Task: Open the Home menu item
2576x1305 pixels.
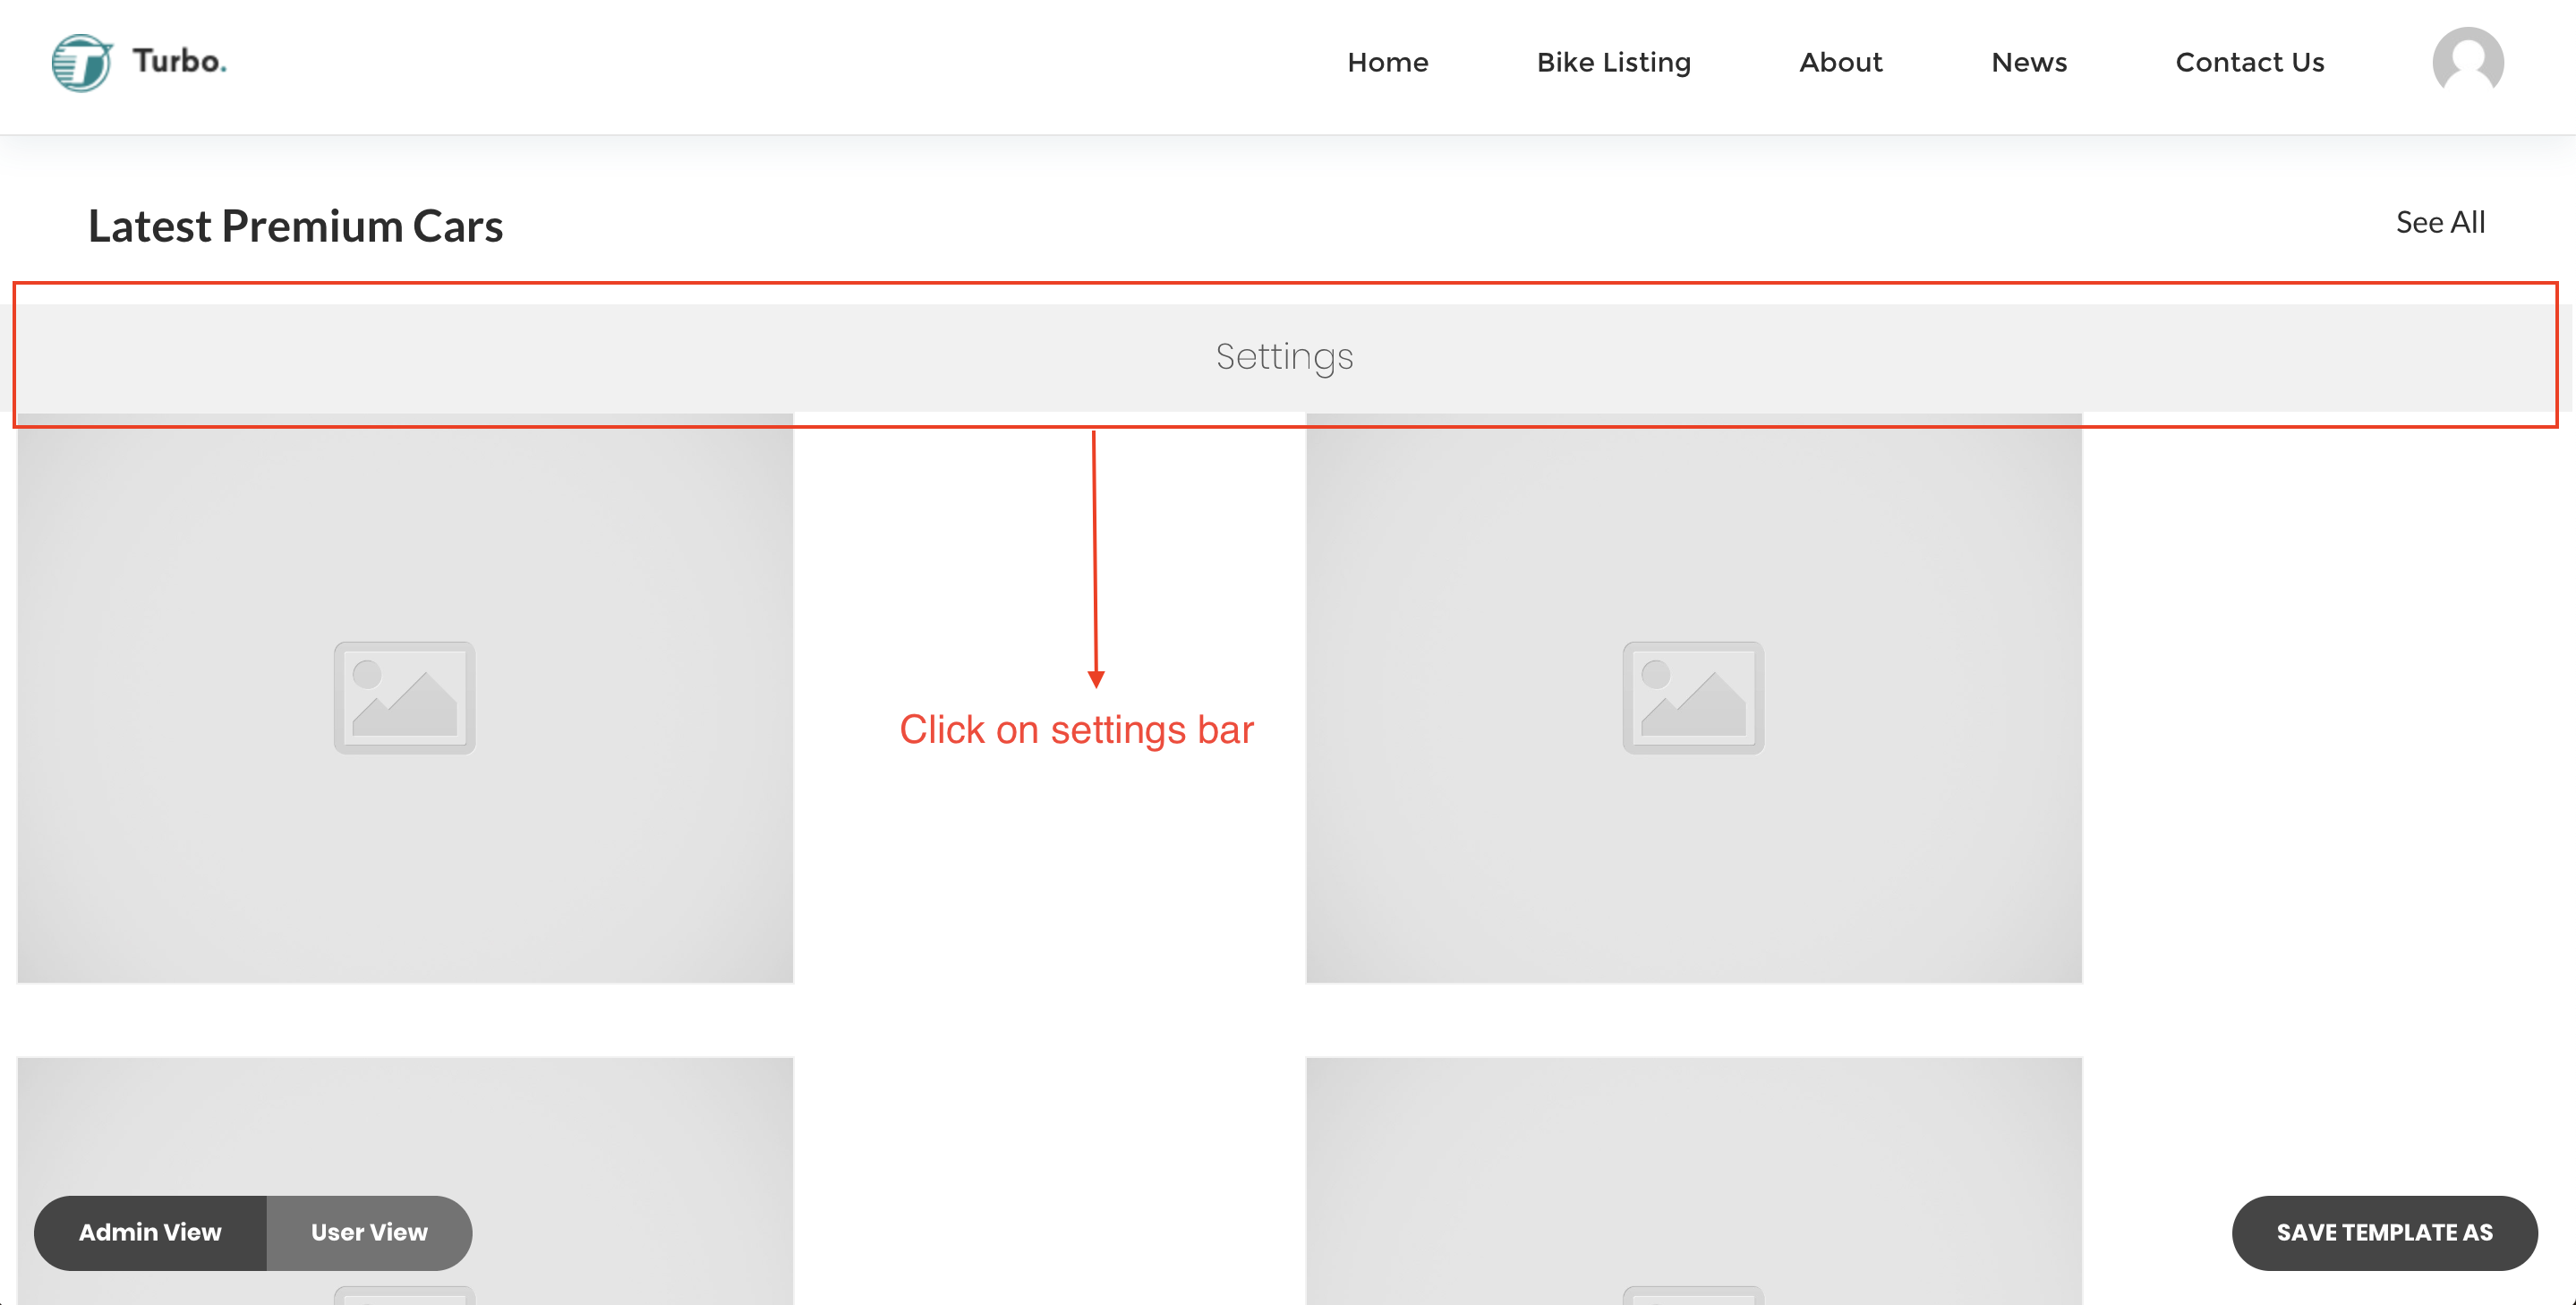Action: click(1387, 62)
